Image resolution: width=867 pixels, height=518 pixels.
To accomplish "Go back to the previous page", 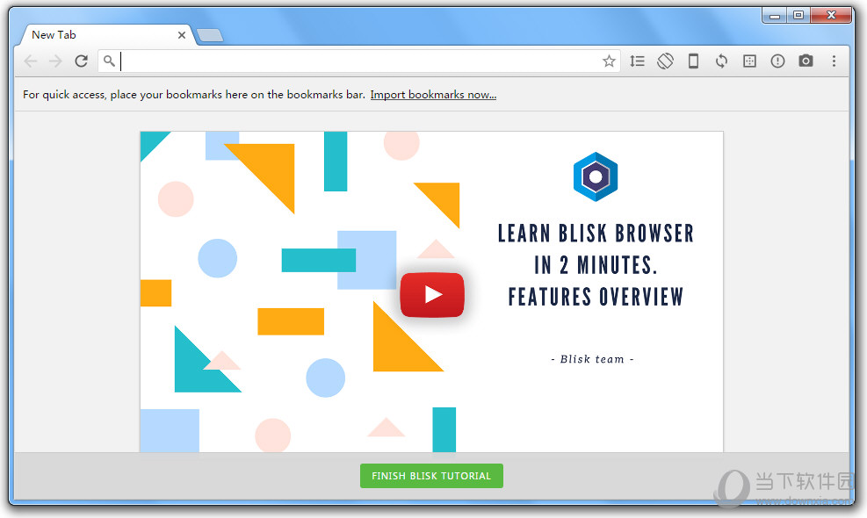I will [x=31, y=61].
